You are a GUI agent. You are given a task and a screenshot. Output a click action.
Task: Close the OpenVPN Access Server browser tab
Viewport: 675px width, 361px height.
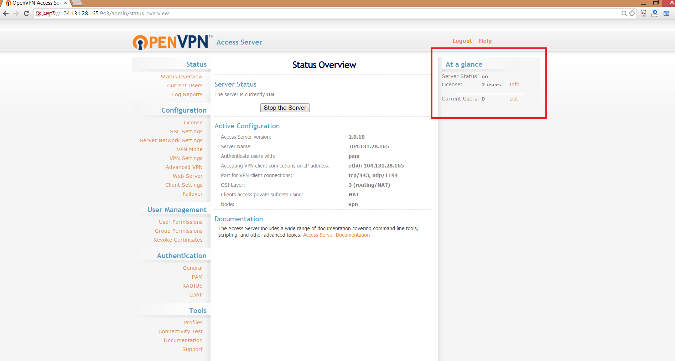(66, 3)
